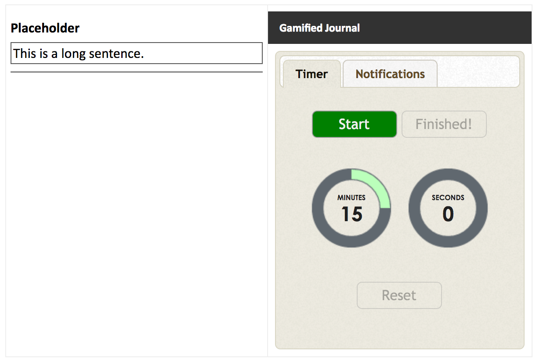Open the Notifications tab

390,74
